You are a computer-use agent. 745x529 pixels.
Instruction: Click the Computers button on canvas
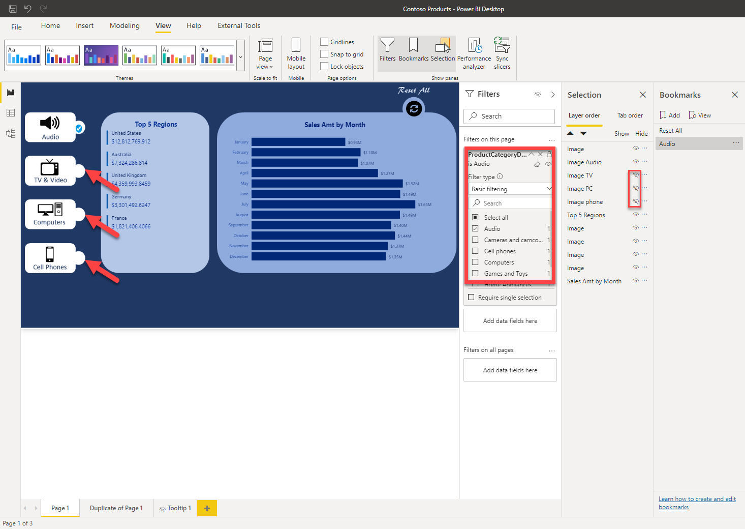[50, 214]
